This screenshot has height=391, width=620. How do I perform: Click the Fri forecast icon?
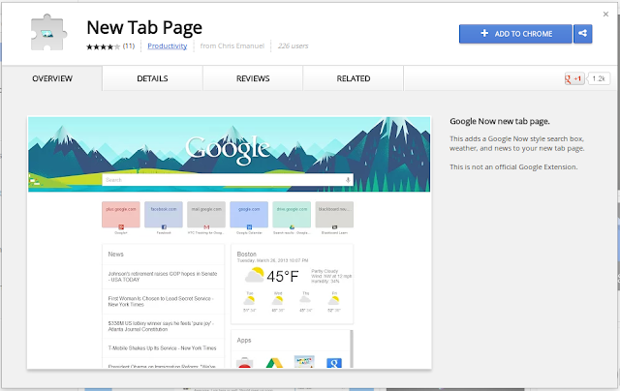coord(334,301)
